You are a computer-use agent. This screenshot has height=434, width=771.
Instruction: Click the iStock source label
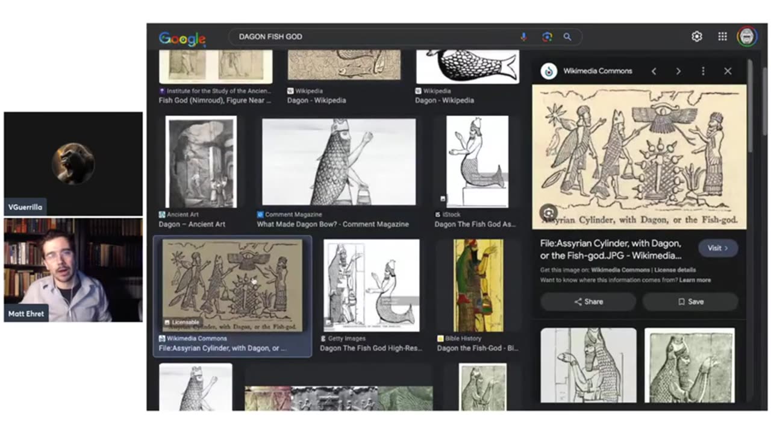[x=450, y=215]
